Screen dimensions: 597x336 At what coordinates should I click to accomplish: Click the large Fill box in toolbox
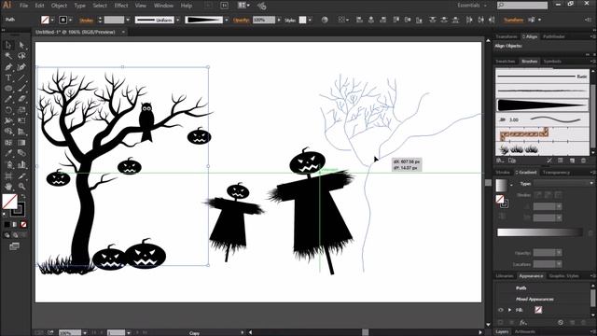(9, 202)
